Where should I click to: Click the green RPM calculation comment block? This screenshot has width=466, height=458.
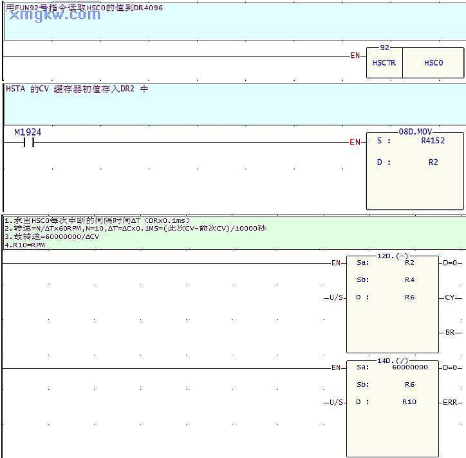[135, 233]
